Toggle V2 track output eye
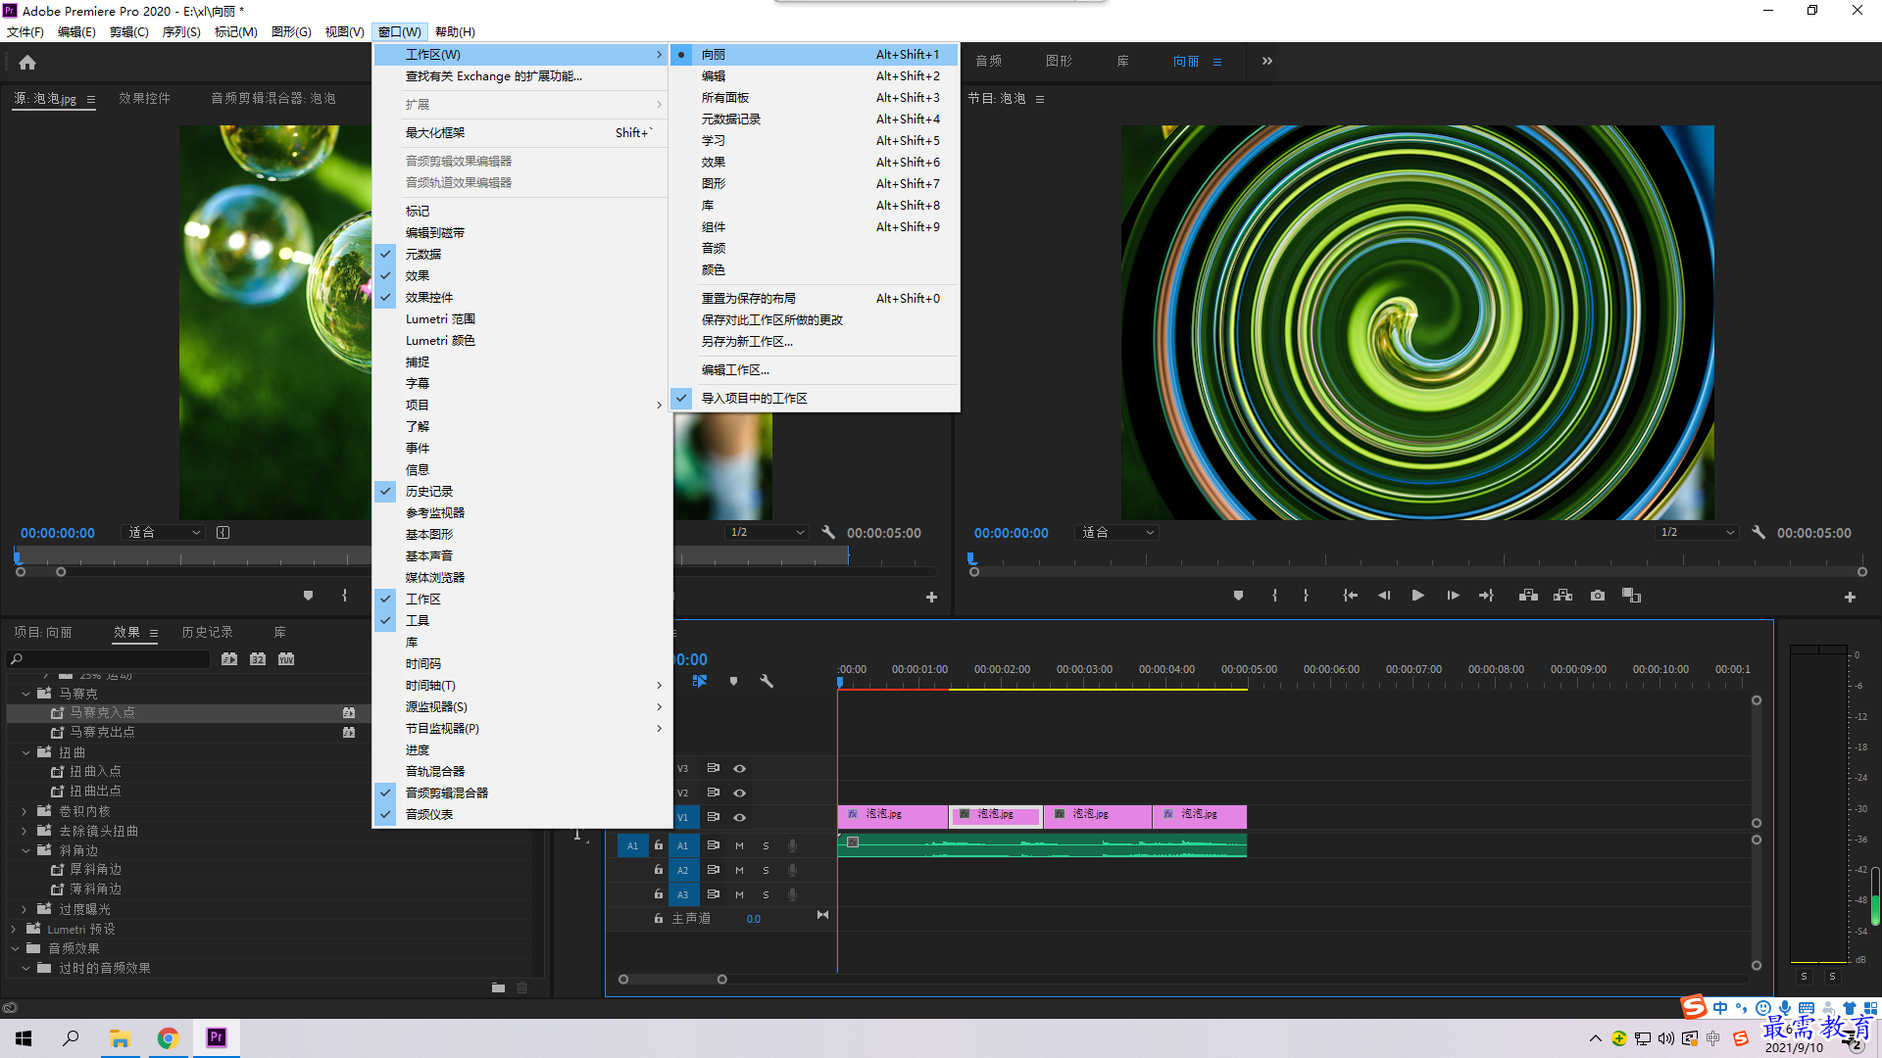 click(x=739, y=793)
